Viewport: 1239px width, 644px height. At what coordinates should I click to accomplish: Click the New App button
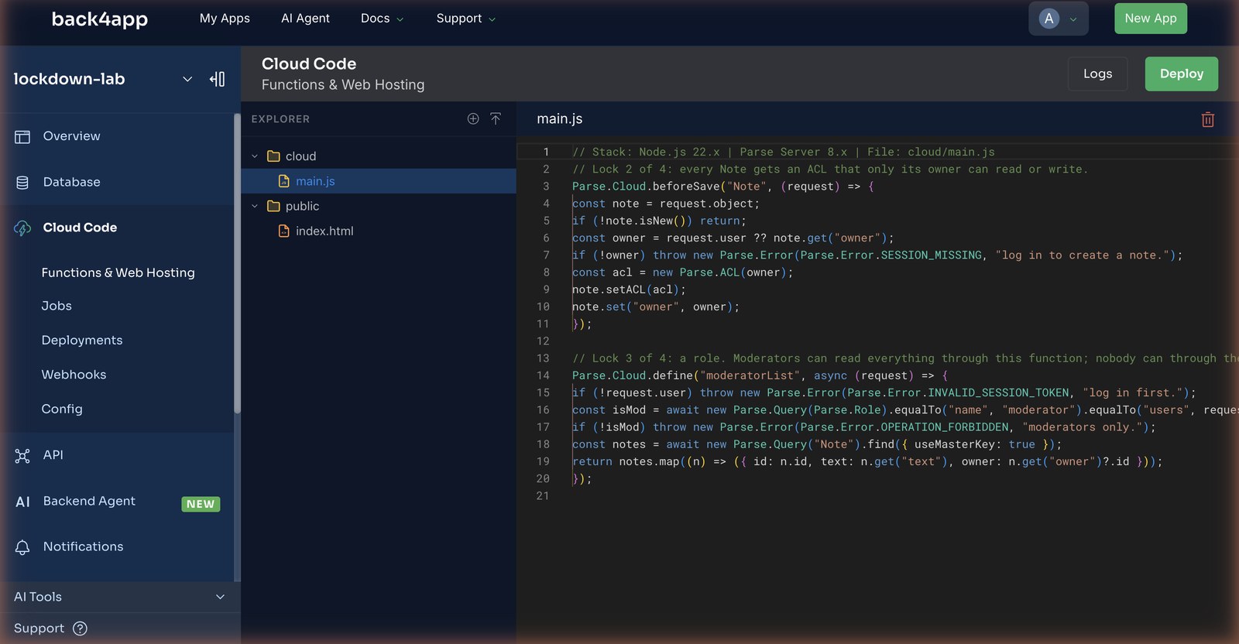[x=1151, y=19]
